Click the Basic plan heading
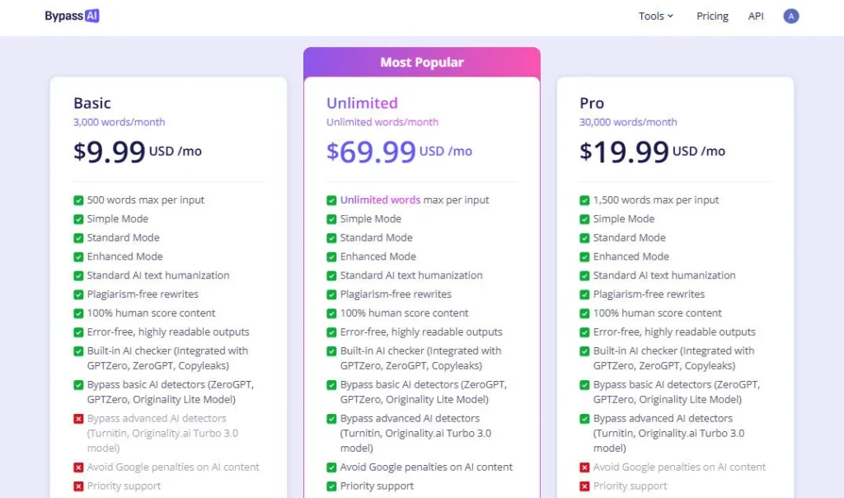 [92, 103]
